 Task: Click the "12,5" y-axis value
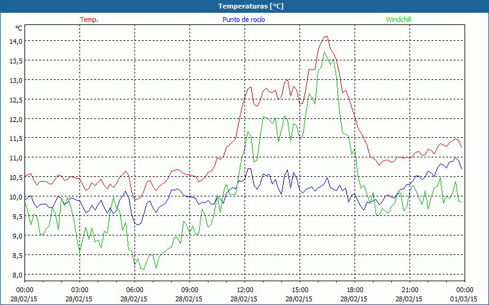16,99
